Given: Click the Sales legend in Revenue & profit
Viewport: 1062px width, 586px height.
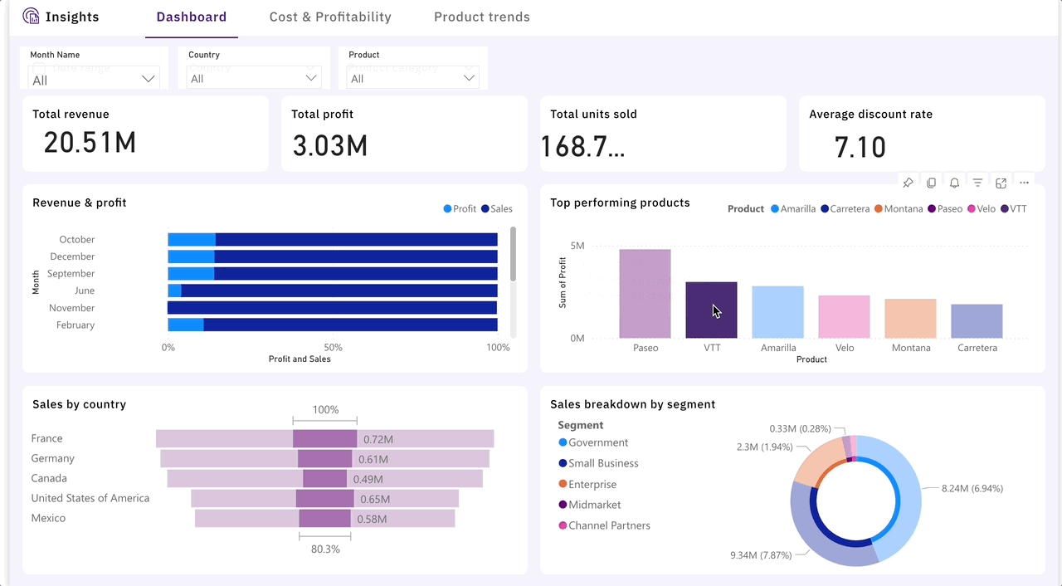Looking at the screenshot, I should tap(496, 208).
